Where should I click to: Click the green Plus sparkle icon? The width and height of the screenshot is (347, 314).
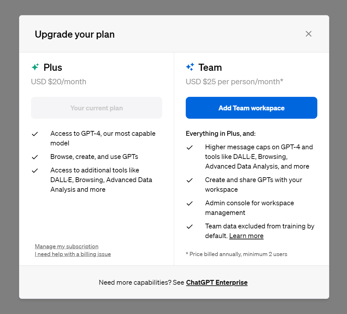coord(35,67)
